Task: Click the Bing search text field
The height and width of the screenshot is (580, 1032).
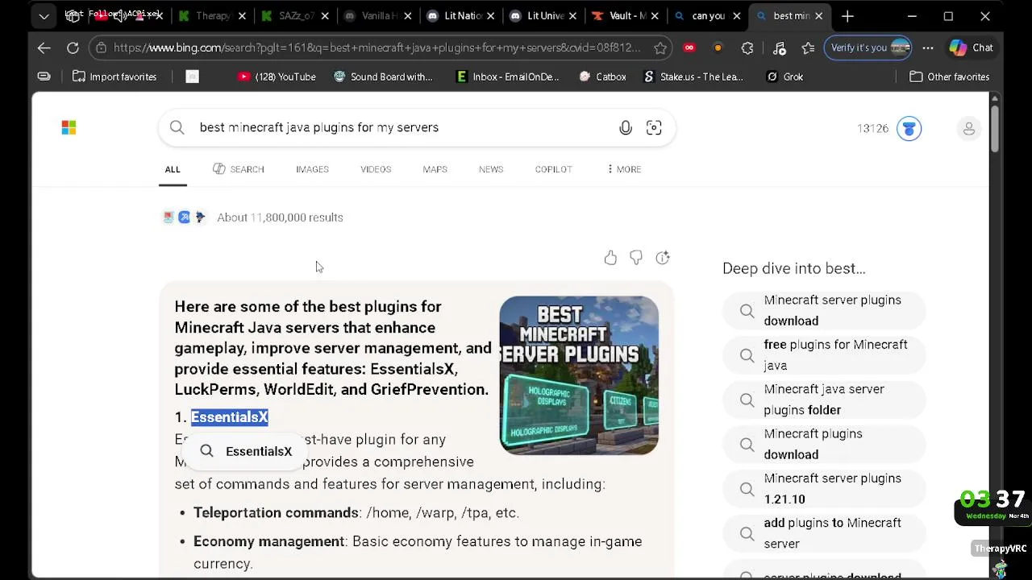Action: [403, 127]
